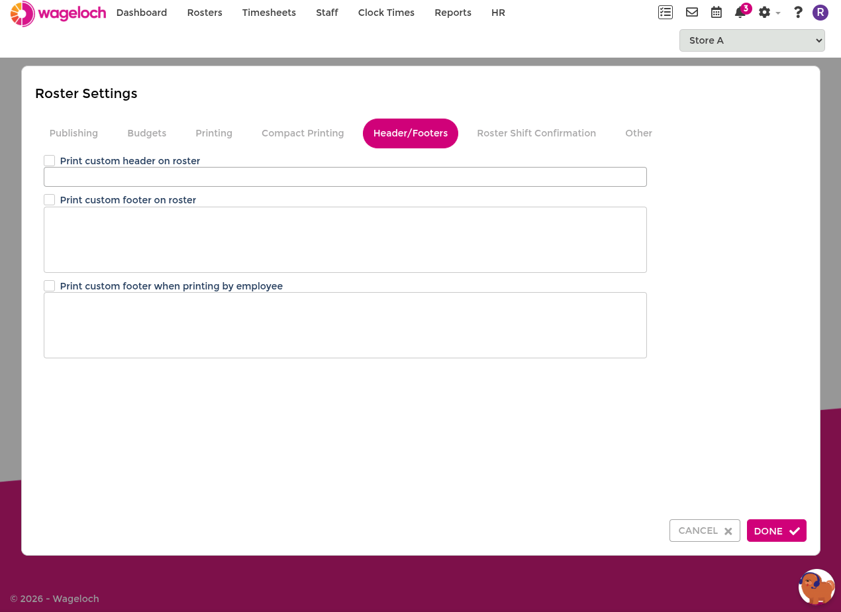Screen dimensions: 841x612
Task: Switch to Roster Shift Confirmation tab
Action: (x=536, y=133)
